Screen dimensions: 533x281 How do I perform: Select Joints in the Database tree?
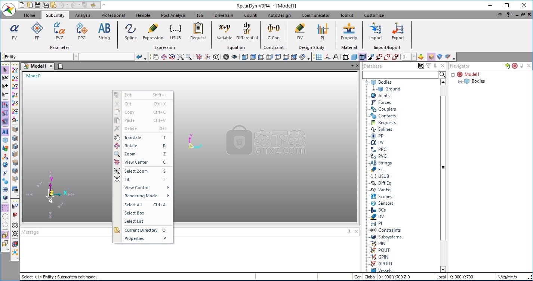(383, 96)
